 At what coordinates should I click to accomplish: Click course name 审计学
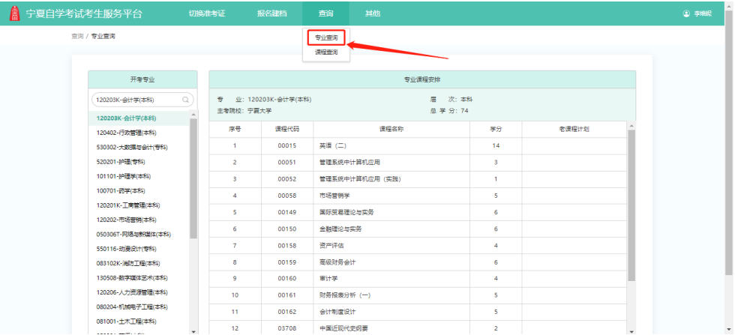click(x=328, y=279)
